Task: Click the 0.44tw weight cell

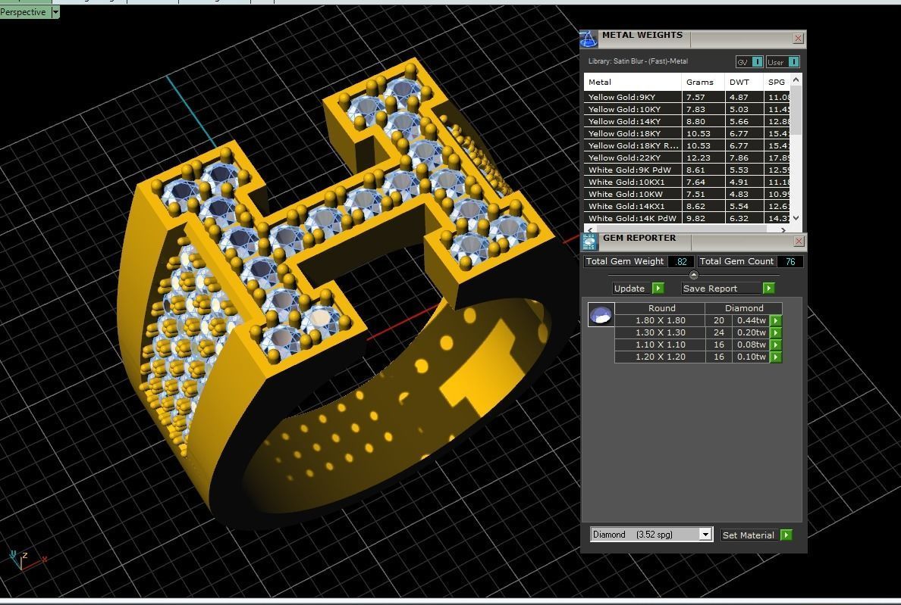Action: pos(751,320)
